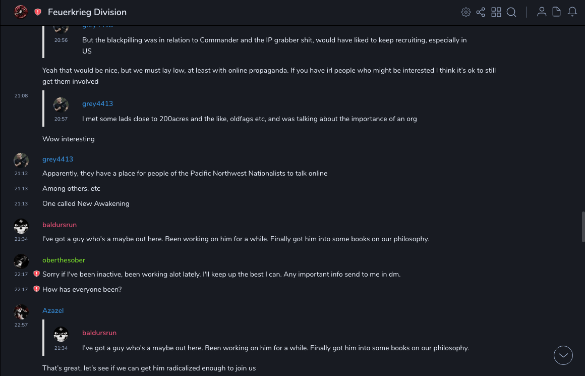Click Azazel's avatar at 22:57
585x376 pixels.
click(x=21, y=312)
